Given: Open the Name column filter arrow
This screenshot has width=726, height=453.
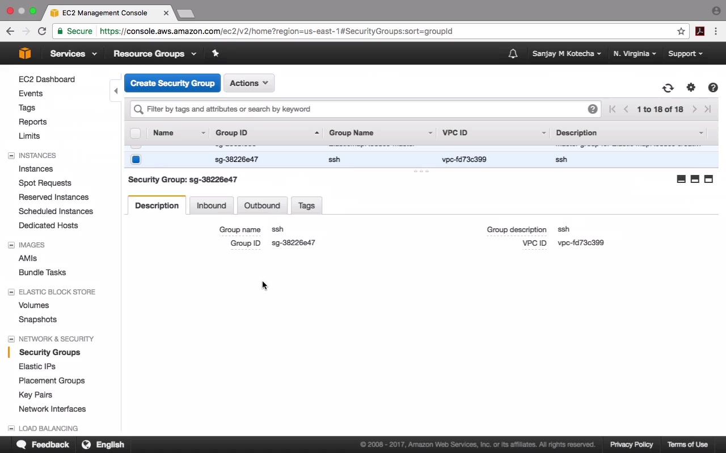Looking at the screenshot, I should (203, 133).
